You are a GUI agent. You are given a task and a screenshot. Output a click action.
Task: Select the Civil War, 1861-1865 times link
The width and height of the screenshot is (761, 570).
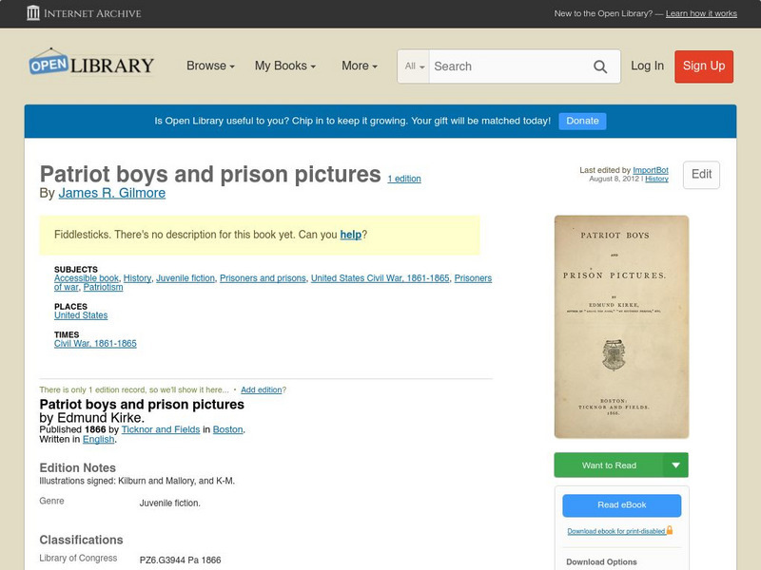coord(96,345)
